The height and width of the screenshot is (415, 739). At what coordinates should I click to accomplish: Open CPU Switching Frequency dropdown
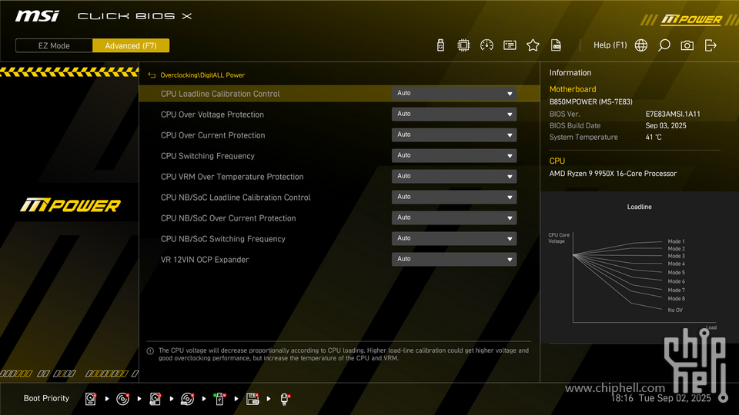tap(454, 155)
